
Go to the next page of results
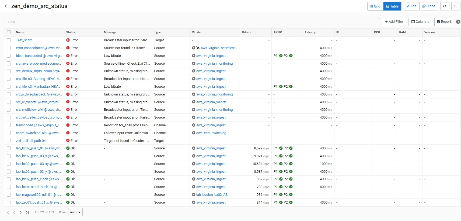pyautogui.click(x=21, y=212)
